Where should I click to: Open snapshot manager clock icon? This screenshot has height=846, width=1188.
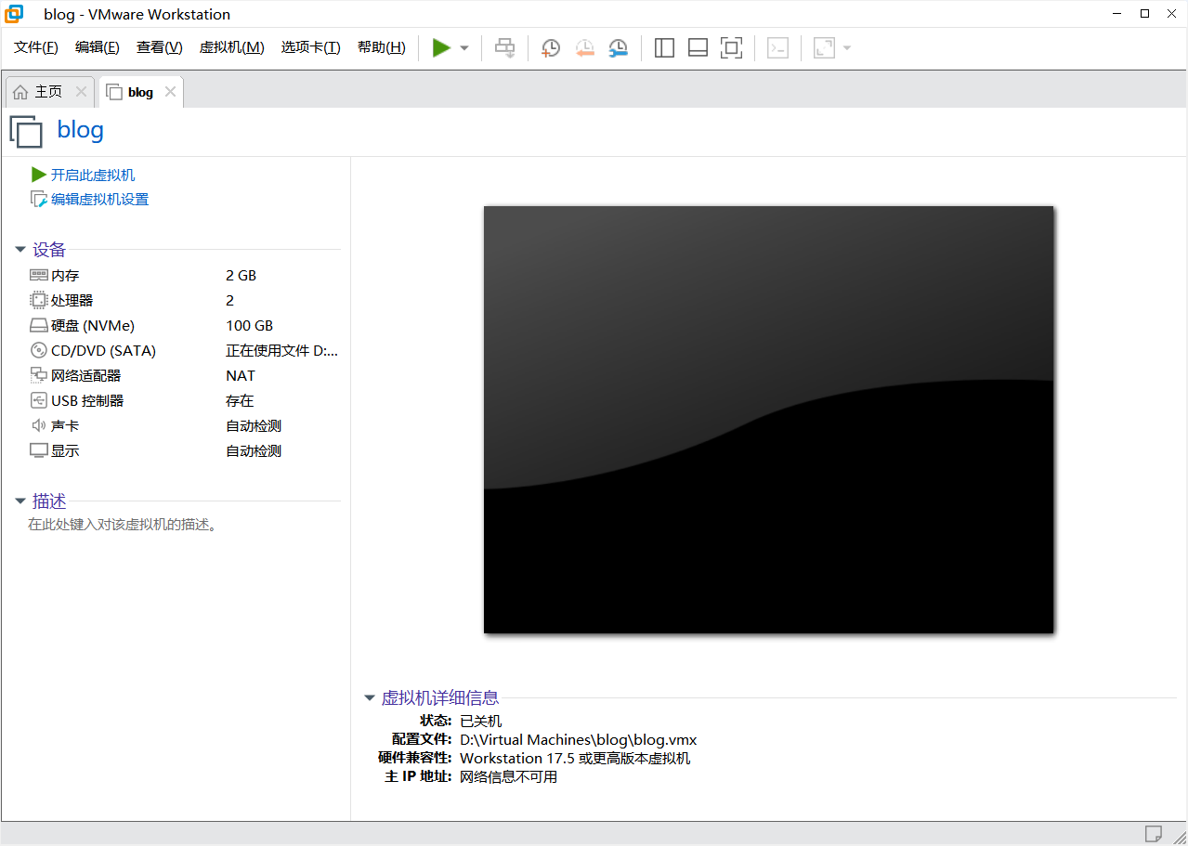point(618,48)
